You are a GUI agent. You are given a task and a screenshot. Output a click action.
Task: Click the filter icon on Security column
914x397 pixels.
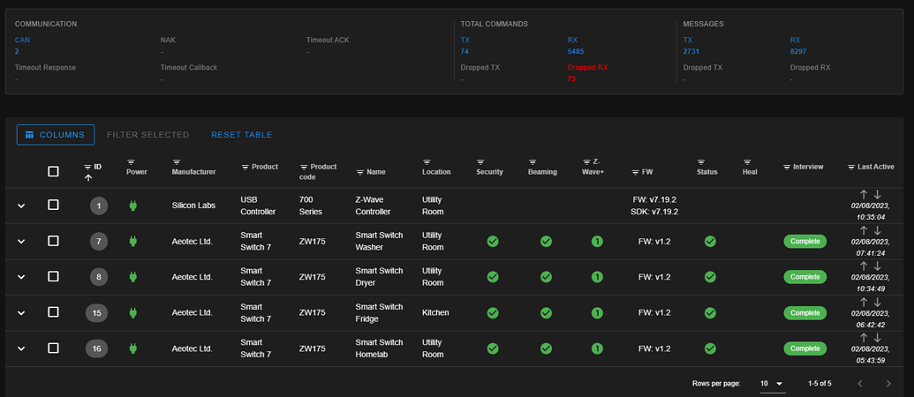click(480, 162)
